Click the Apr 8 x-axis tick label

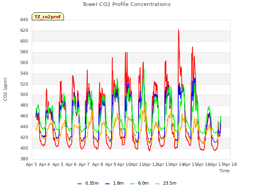(98, 165)
